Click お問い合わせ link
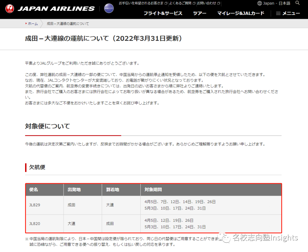The width and height of the screenshot is (308, 252). [206, 3]
